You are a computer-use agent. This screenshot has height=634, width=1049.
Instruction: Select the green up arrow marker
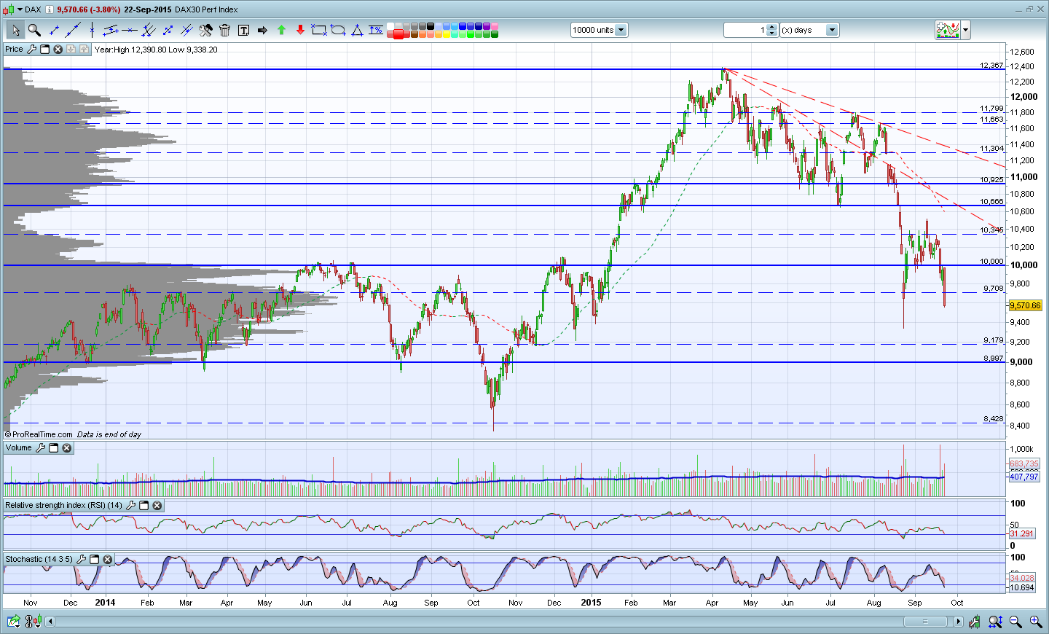coord(281,30)
